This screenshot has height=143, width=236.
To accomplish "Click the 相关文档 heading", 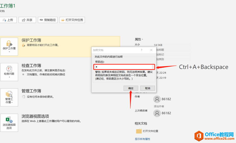I will (141, 123).
